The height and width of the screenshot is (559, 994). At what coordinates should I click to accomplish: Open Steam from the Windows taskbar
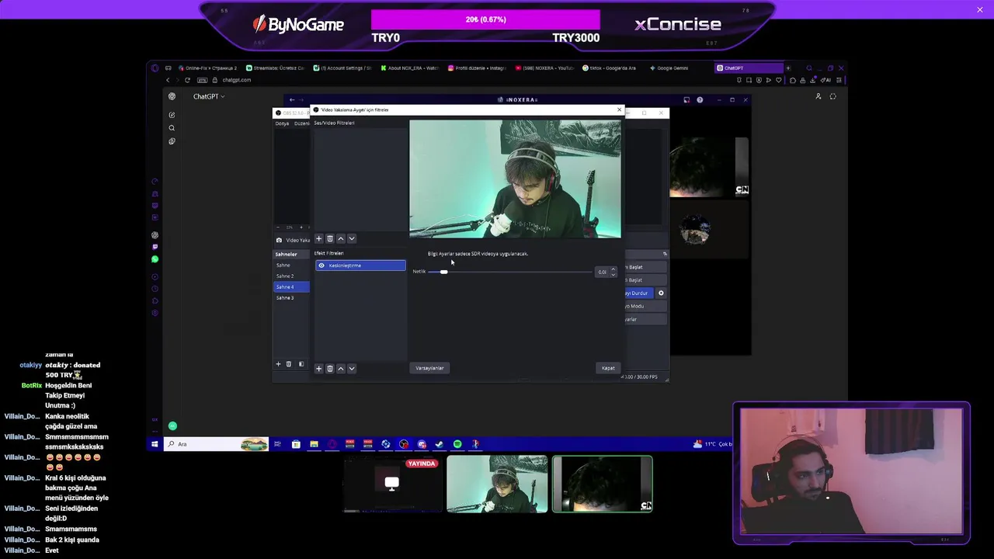[440, 444]
